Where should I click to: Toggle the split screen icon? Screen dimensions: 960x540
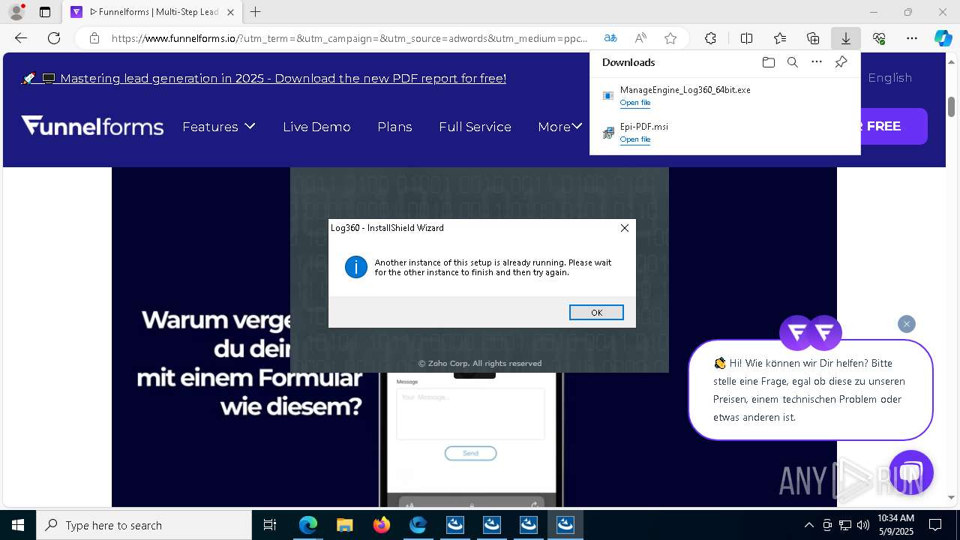[746, 38]
